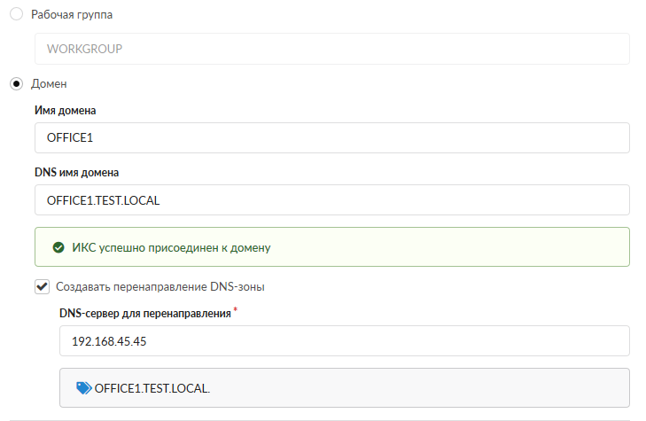The width and height of the screenshot is (646, 421).
Task: Click the DNS-сервер для перенаправления label
Action: (x=145, y=313)
